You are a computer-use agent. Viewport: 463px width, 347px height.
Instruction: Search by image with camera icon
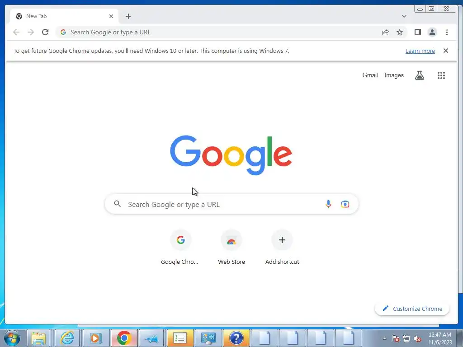tap(345, 204)
